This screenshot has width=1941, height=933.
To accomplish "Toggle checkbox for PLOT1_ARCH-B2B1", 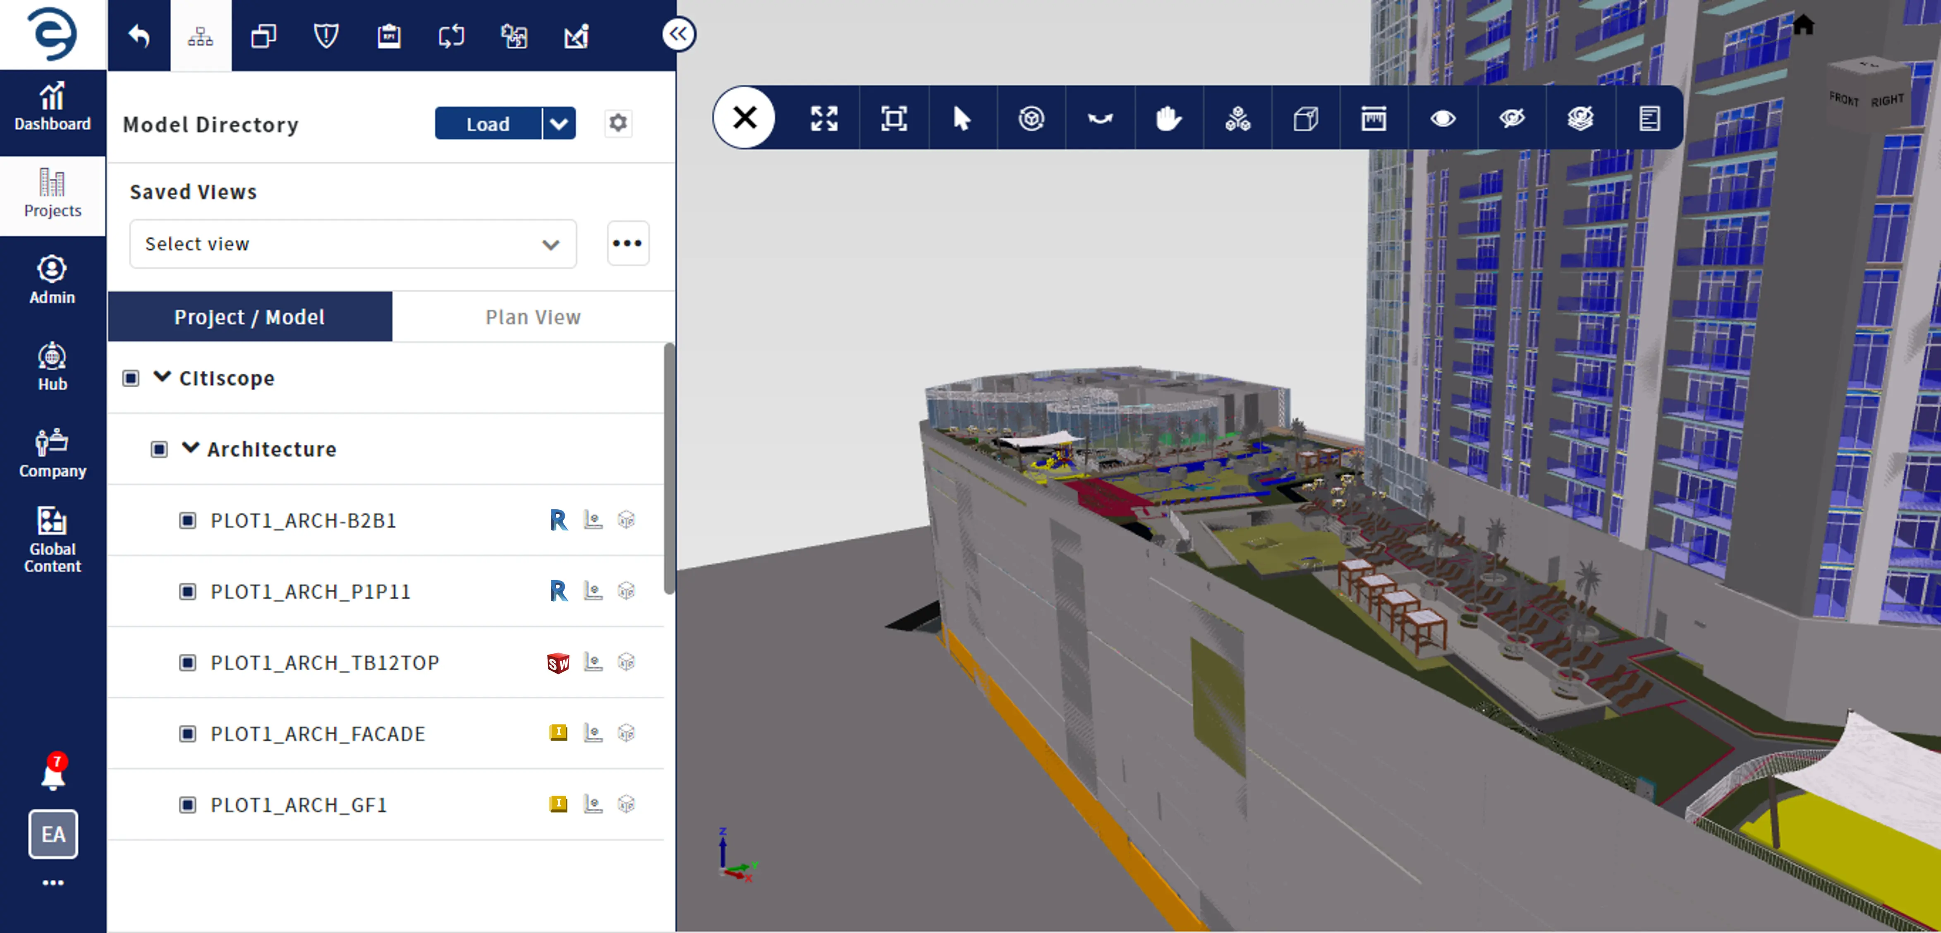I will tap(188, 520).
